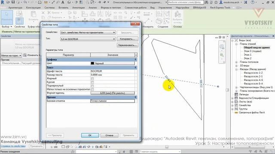
Task: Expand the Листы (все) tree node
Action: click(232, 102)
